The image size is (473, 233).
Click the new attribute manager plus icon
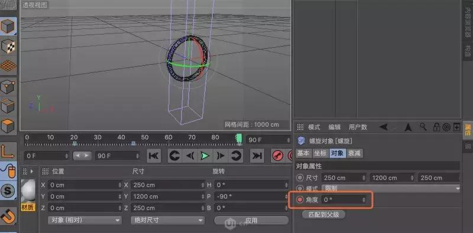tap(456, 127)
